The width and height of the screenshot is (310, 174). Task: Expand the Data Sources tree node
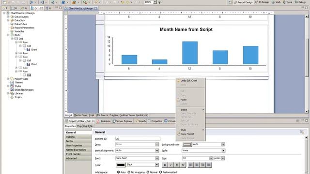[x=8, y=17]
